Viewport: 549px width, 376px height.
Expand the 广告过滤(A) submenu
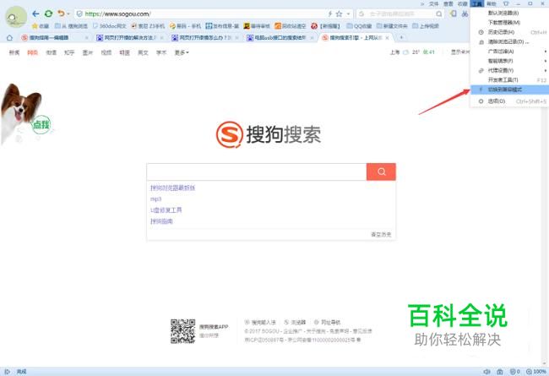(509, 52)
